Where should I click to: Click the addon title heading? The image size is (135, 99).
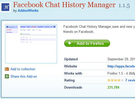tap(64, 5)
